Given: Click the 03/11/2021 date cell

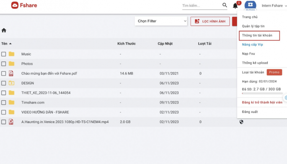Looking at the screenshot, I should click(169, 73).
